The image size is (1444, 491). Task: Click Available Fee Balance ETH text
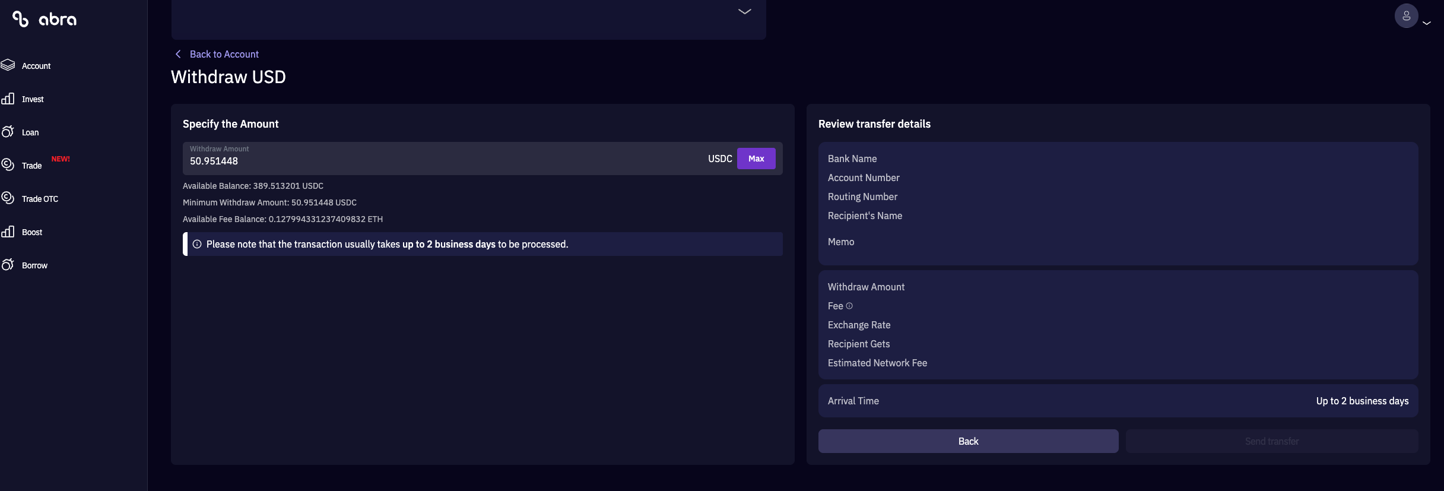283,219
